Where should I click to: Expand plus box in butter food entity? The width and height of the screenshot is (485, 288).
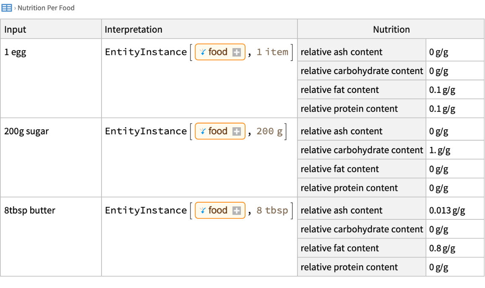[237, 211]
